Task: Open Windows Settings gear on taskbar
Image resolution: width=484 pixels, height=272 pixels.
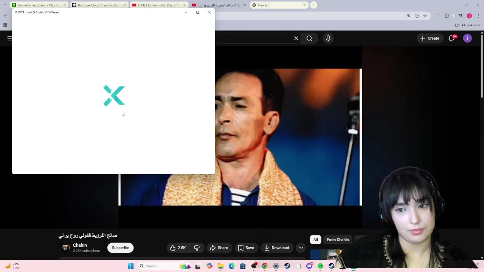Action: [276, 266]
